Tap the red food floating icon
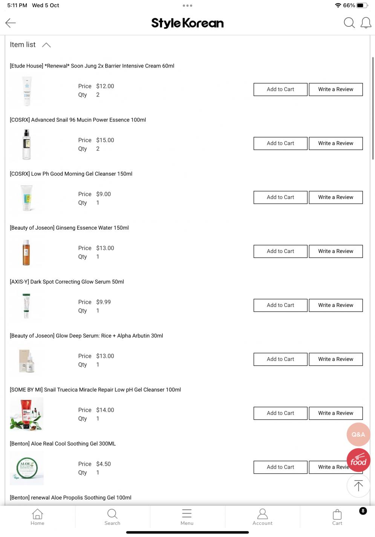 [358, 460]
